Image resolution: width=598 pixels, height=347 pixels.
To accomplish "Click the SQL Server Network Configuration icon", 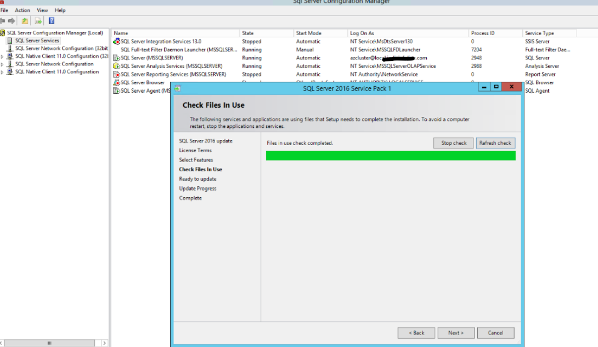I will pyautogui.click(x=10, y=64).
